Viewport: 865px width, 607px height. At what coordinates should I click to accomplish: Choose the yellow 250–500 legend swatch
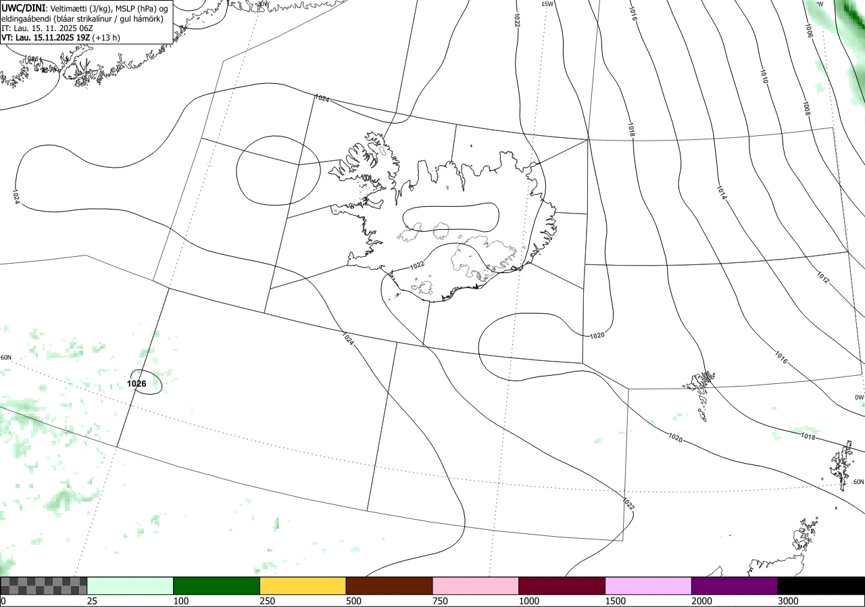[303, 585]
